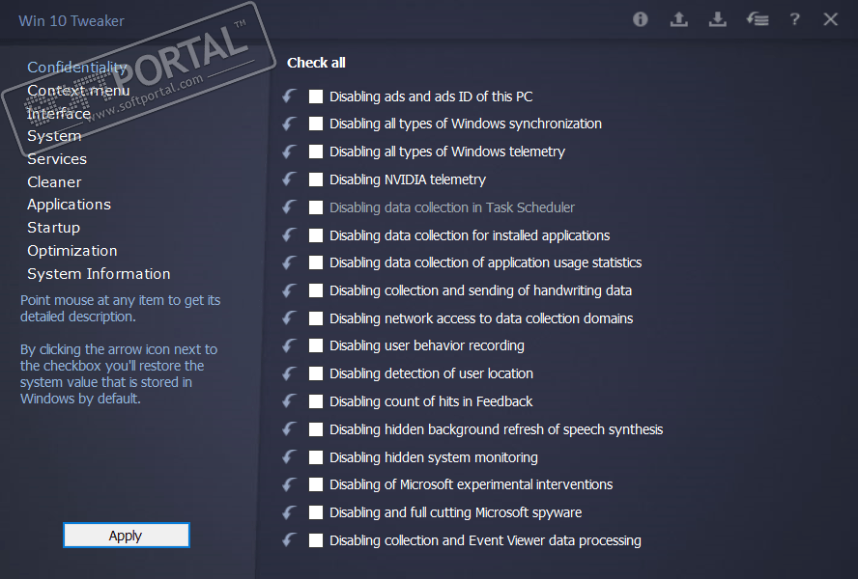858x579 pixels.
Task: Click restore arrow beside user location detection
Action: (290, 373)
